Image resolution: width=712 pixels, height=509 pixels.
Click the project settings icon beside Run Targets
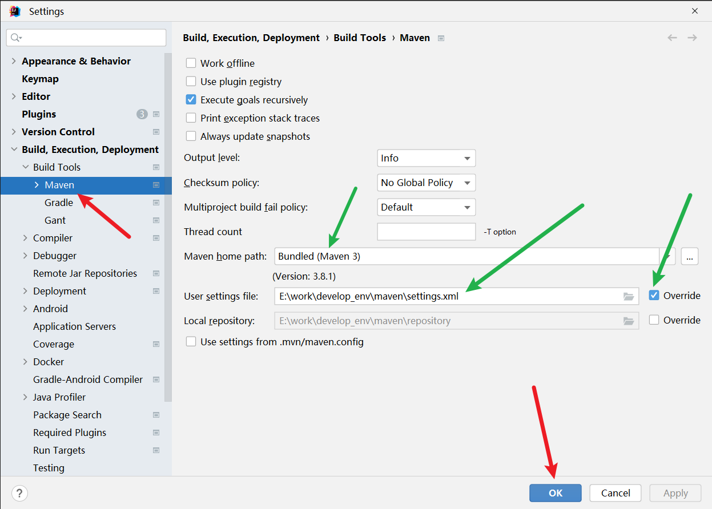pyautogui.click(x=156, y=450)
